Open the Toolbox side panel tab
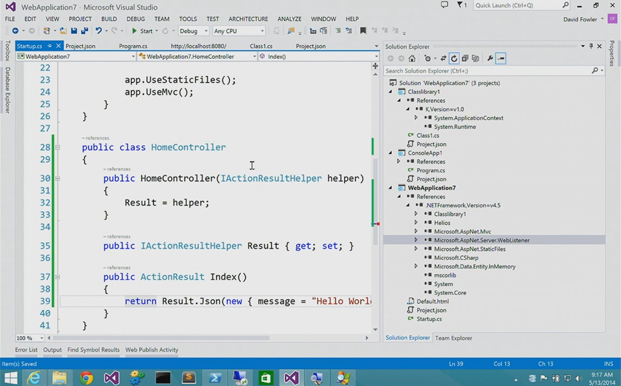This screenshot has width=621, height=386. pos(7,51)
